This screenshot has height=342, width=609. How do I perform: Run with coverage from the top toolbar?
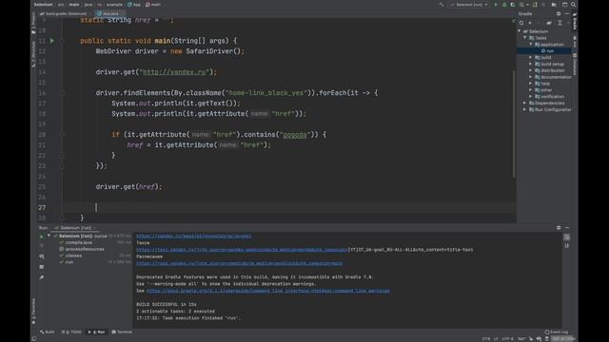[513, 5]
